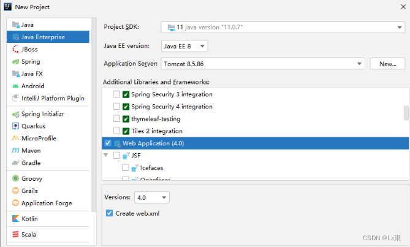The width and height of the screenshot is (410, 247).
Task: Select Quarkus in the project list
Action: (x=48, y=126)
